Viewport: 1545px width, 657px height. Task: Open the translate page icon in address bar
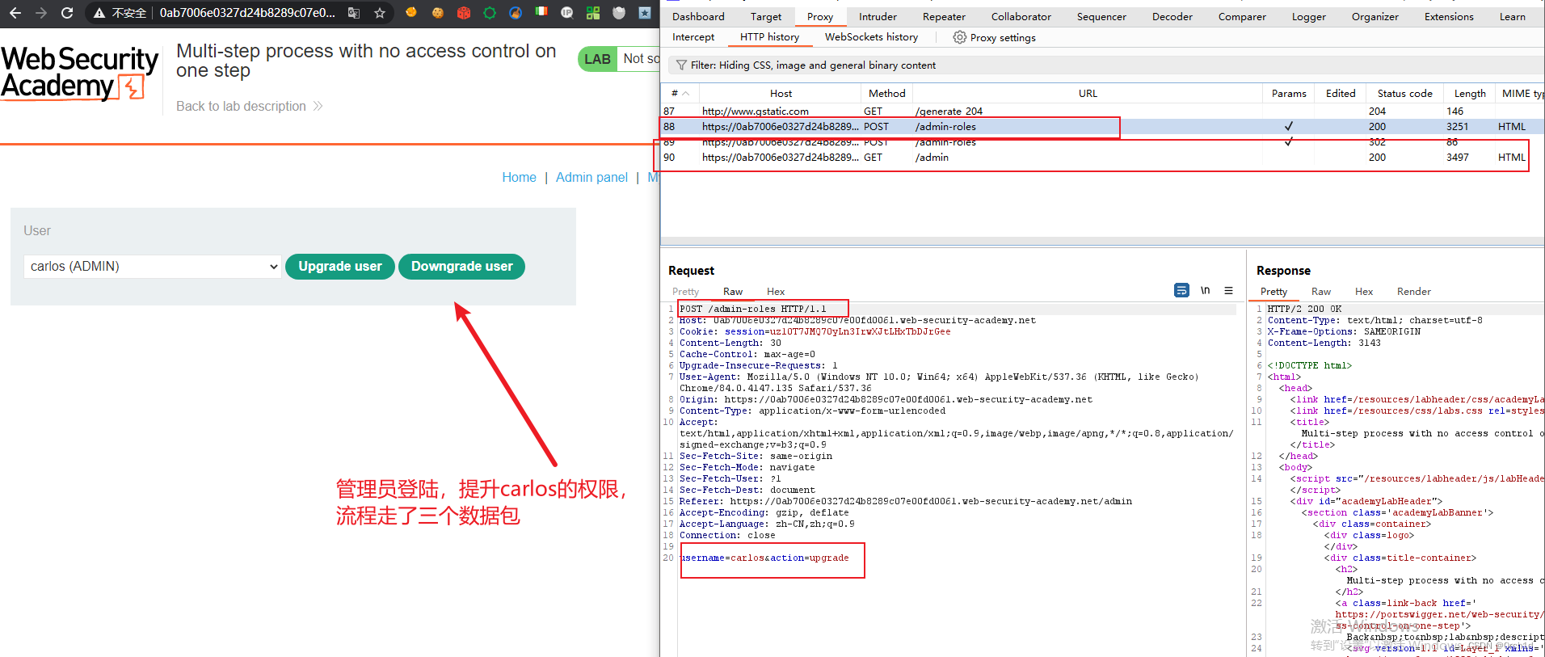point(354,13)
